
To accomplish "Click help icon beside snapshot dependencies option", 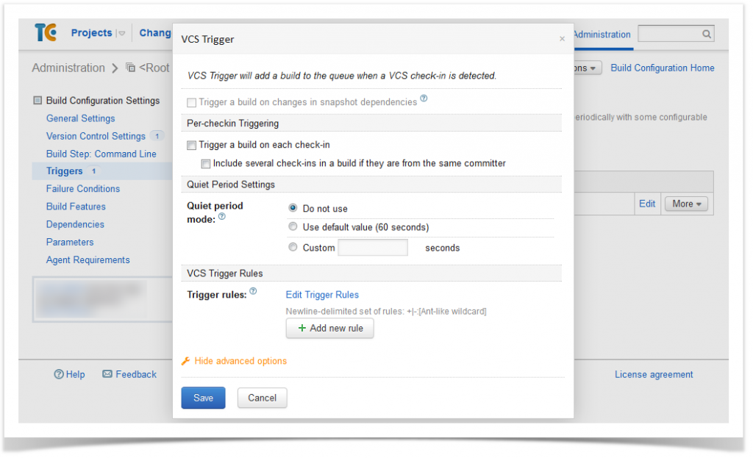I will tap(424, 100).
